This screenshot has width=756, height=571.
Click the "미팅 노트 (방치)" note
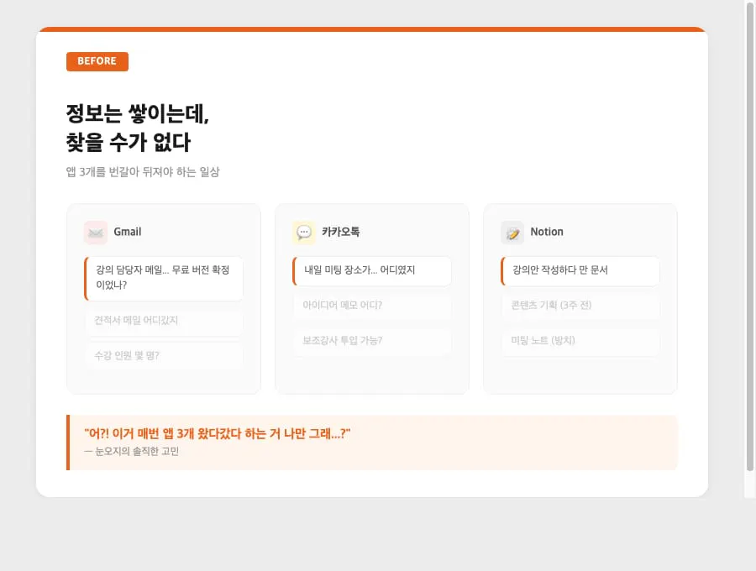pos(580,341)
